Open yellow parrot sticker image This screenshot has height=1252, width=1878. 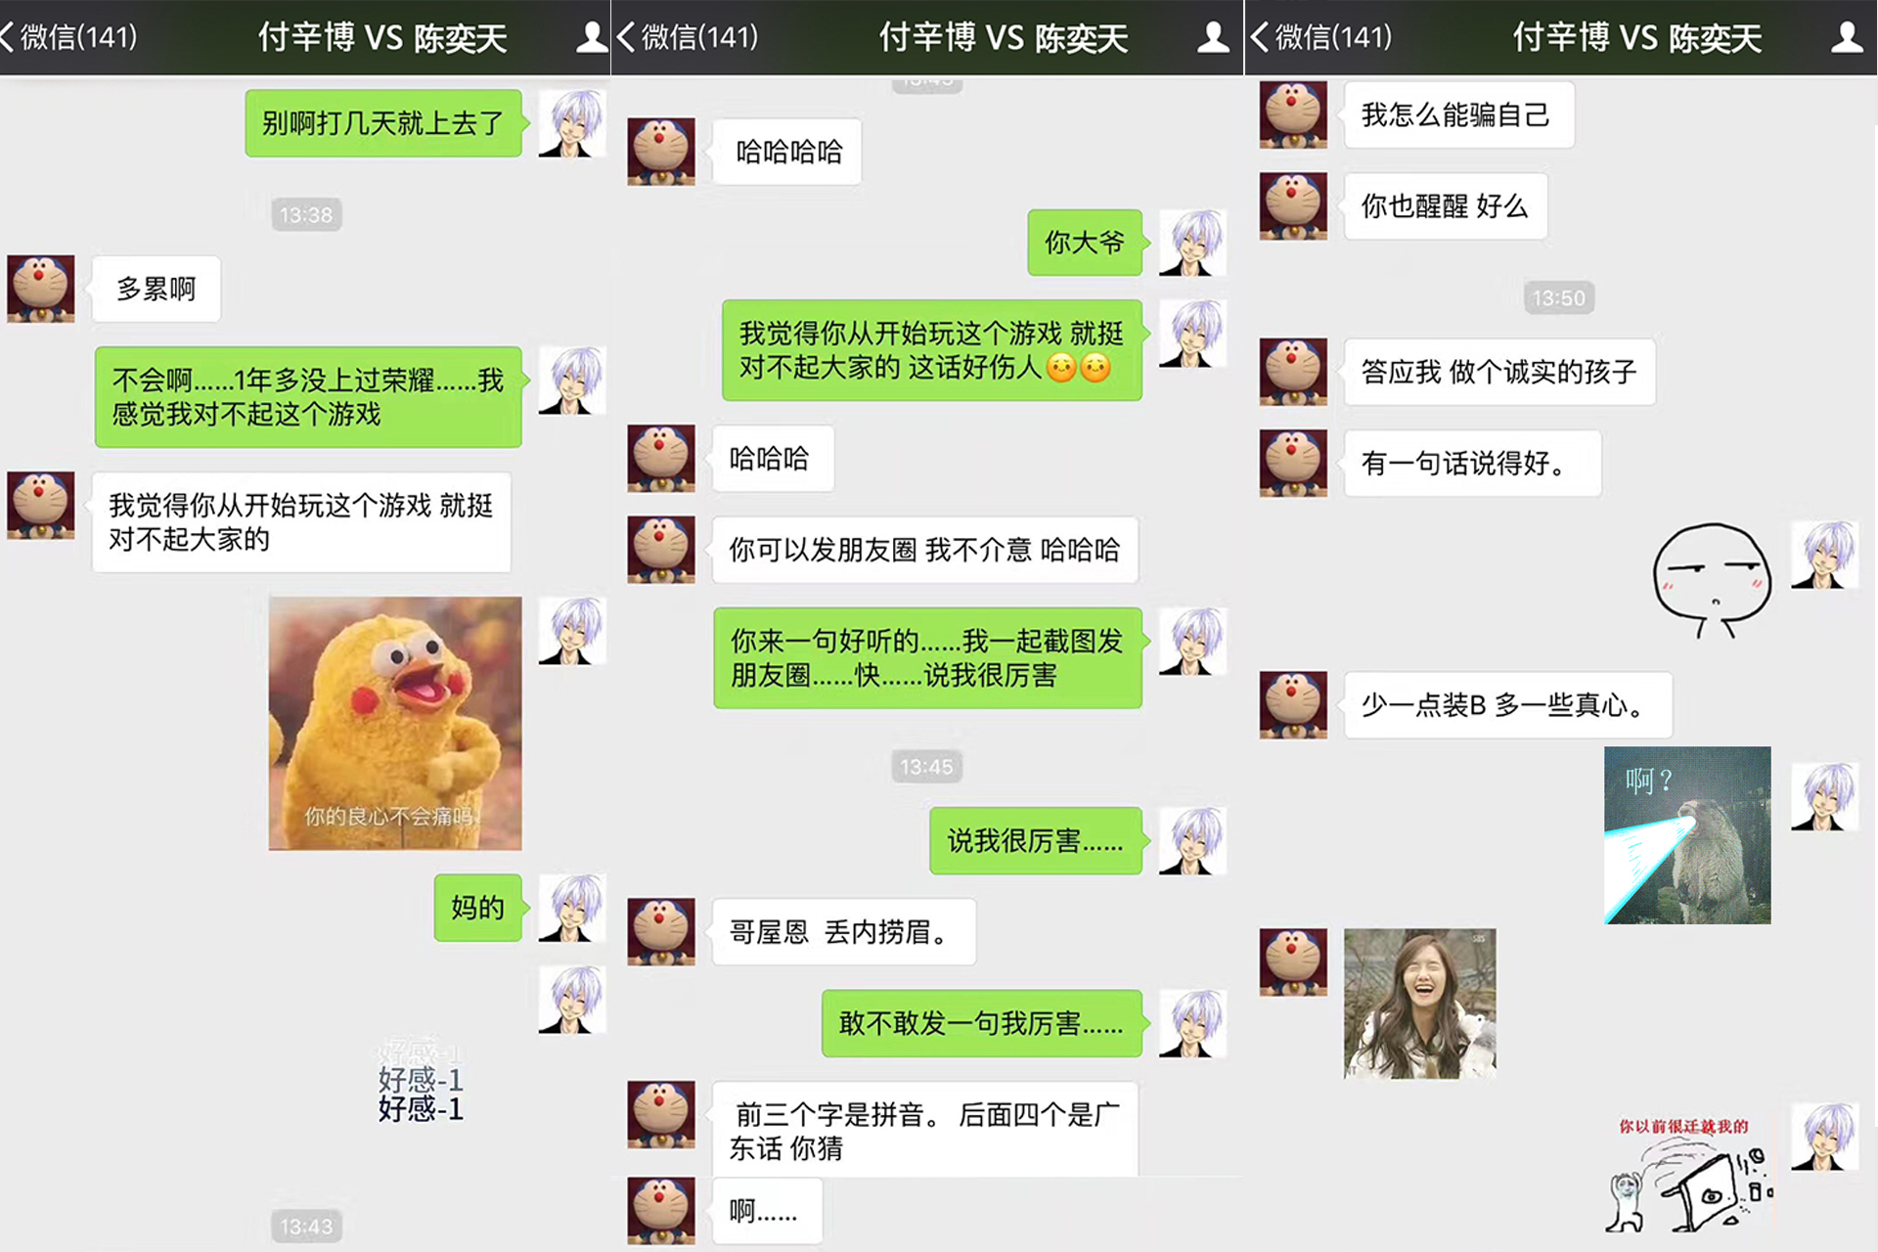point(395,723)
